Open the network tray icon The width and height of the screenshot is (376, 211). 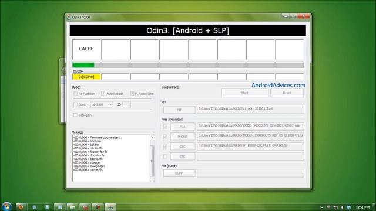335,207
